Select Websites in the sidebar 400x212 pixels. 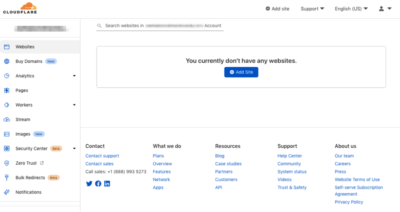(25, 47)
